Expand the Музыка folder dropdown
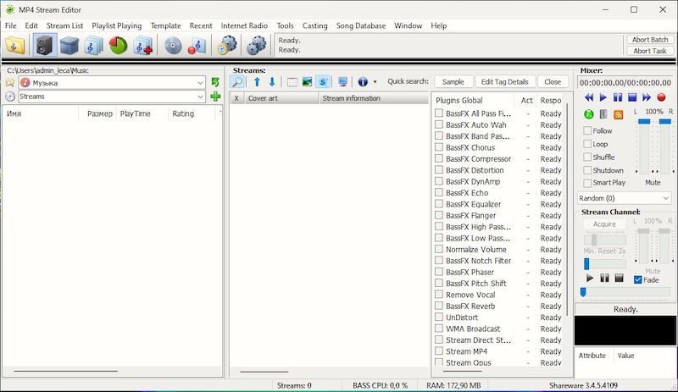Screen dimensions: 678x392 (x=200, y=83)
